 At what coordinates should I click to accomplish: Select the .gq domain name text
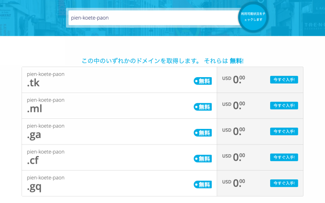pos(46,183)
